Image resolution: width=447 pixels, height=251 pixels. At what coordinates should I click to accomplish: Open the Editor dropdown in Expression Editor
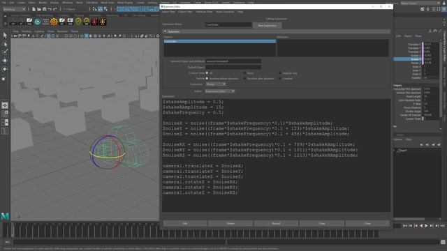(220, 91)
